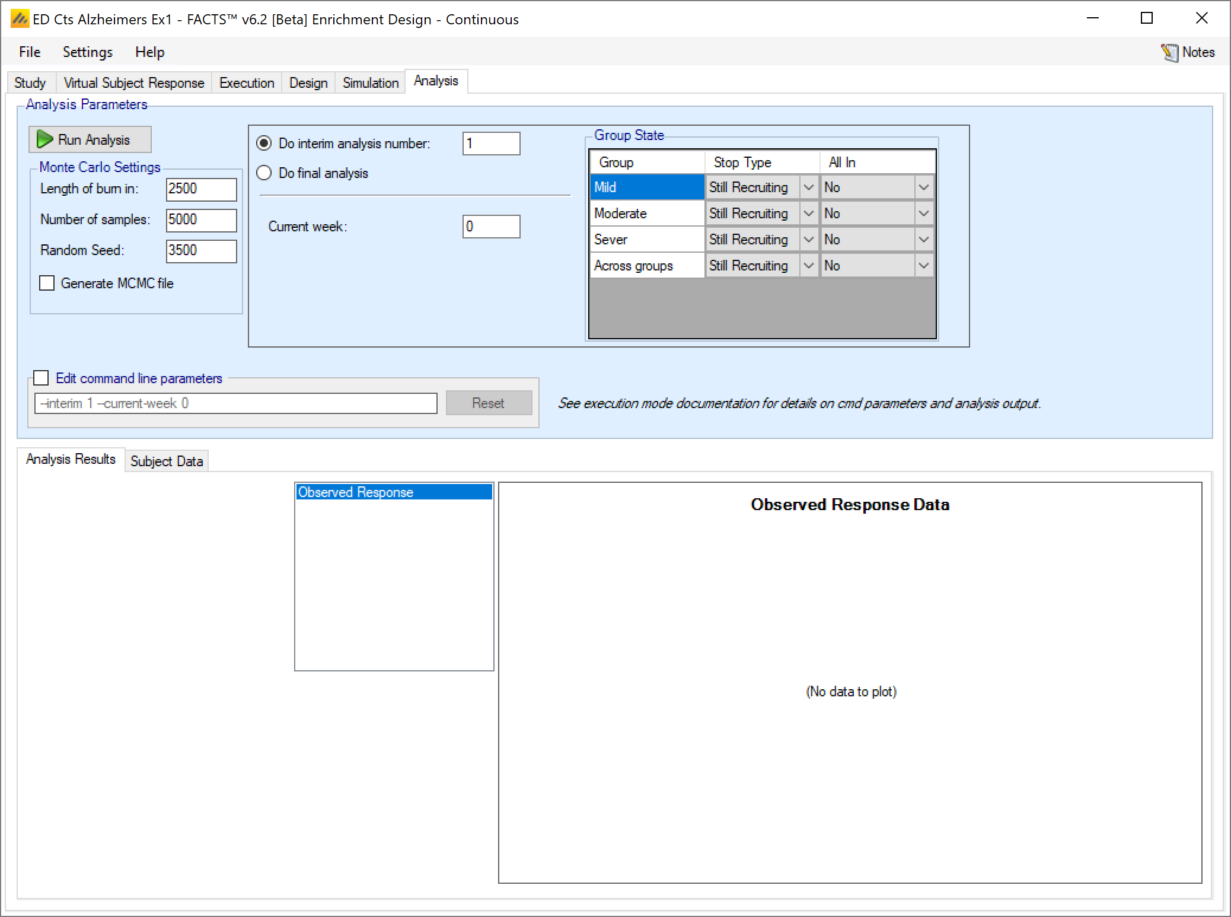1231x917 pixels.
Task: Click the green Run Analysis play icon
Action: [45, 139]
